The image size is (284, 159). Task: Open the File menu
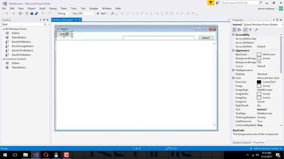tap(4, 8)
